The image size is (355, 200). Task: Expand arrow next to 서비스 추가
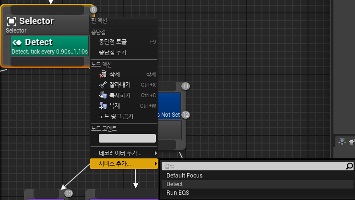pos(156,164)
